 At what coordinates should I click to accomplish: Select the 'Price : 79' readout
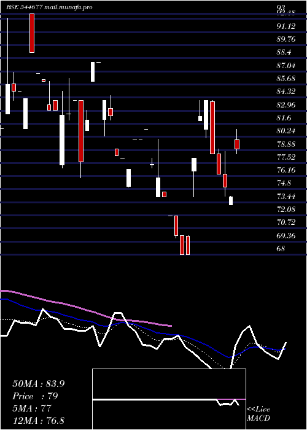pyautogui.click(x=36, y=396)
